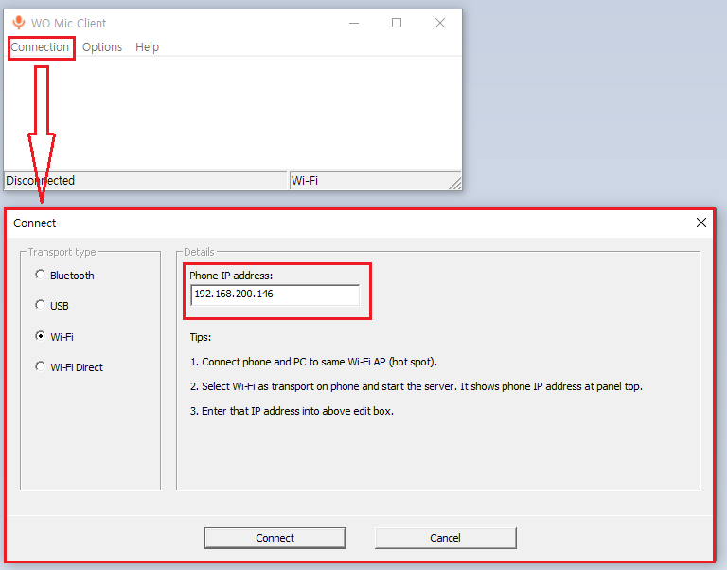Maximize the WO Mic Client window
The height and width of the screenshot is (570, 727).
click(x=397, y=23)
